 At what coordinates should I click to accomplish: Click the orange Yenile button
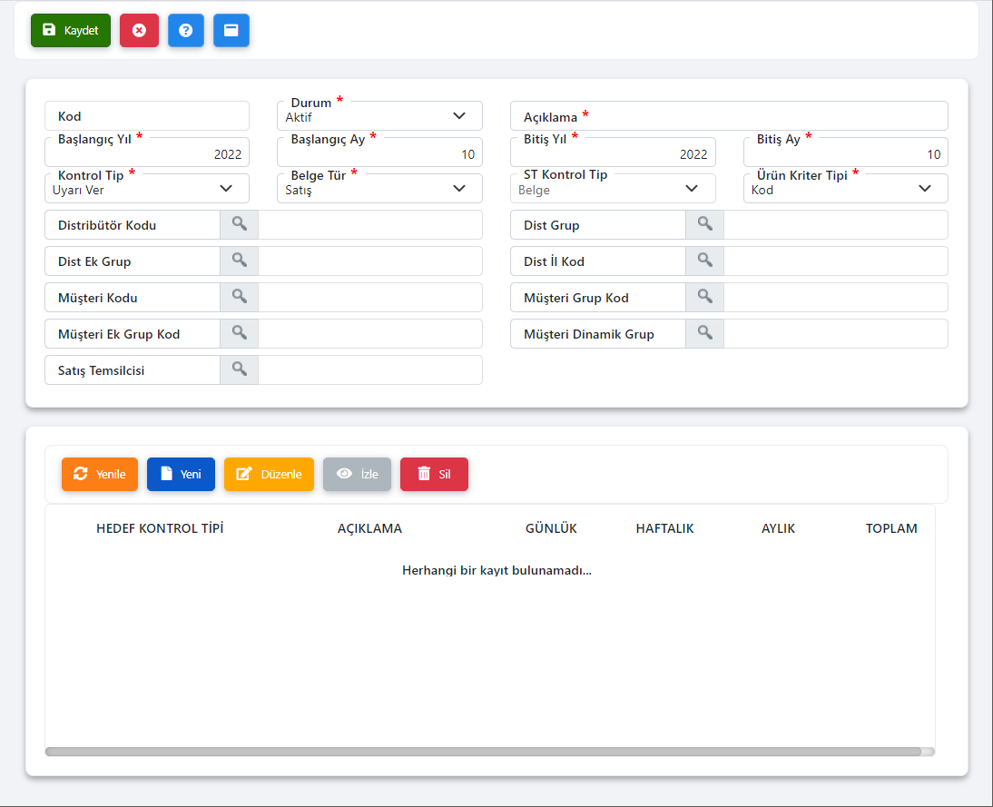pos(100,474)
